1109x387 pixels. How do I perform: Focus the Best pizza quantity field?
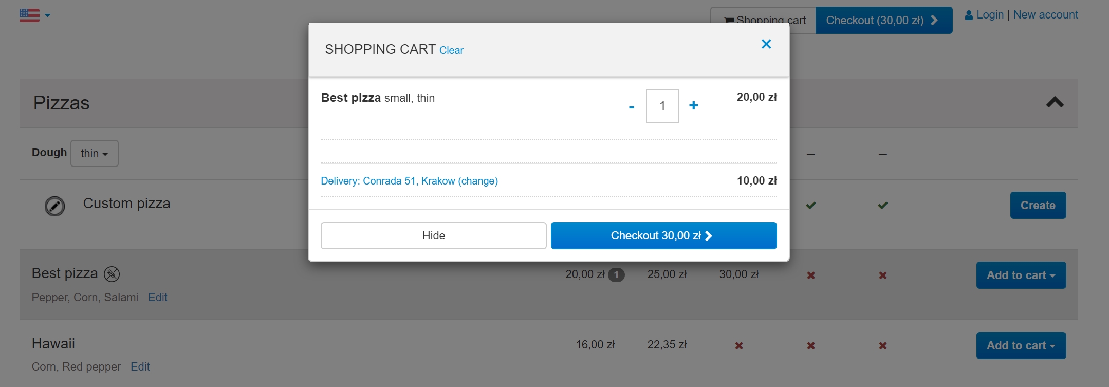pos(662,106)
